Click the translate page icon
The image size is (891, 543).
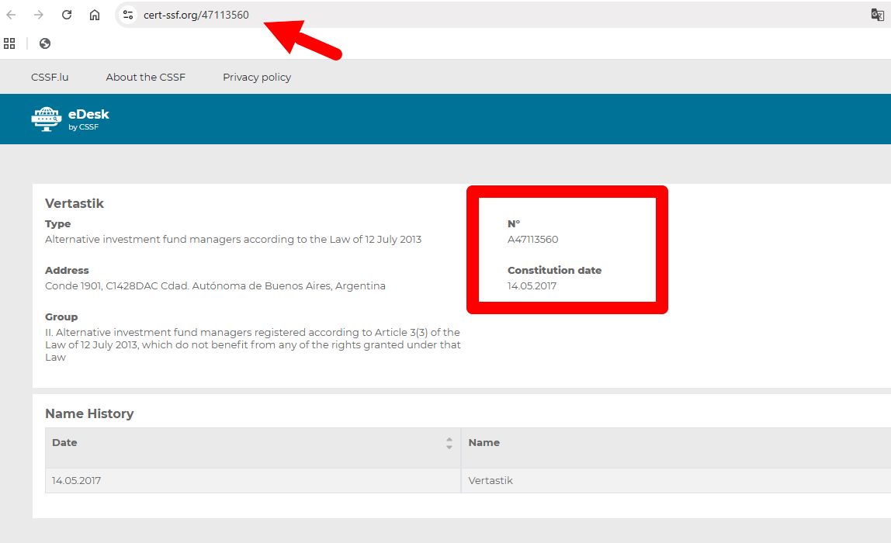coord(877,15)
